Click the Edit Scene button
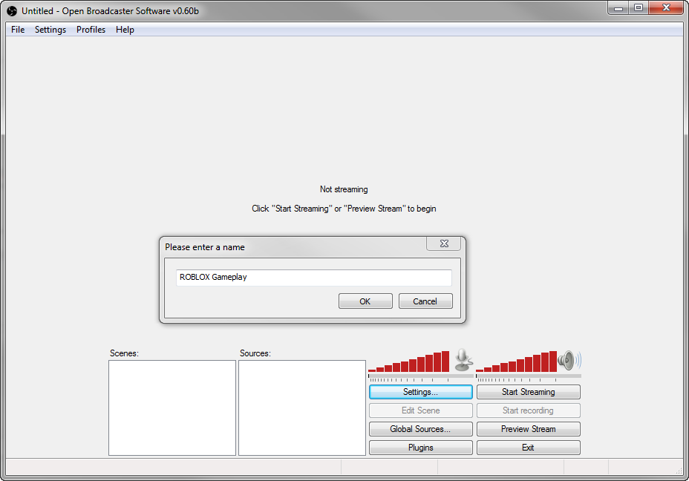Screen dimensions: 689x481 pyautogui.click(x=420, y=410)
